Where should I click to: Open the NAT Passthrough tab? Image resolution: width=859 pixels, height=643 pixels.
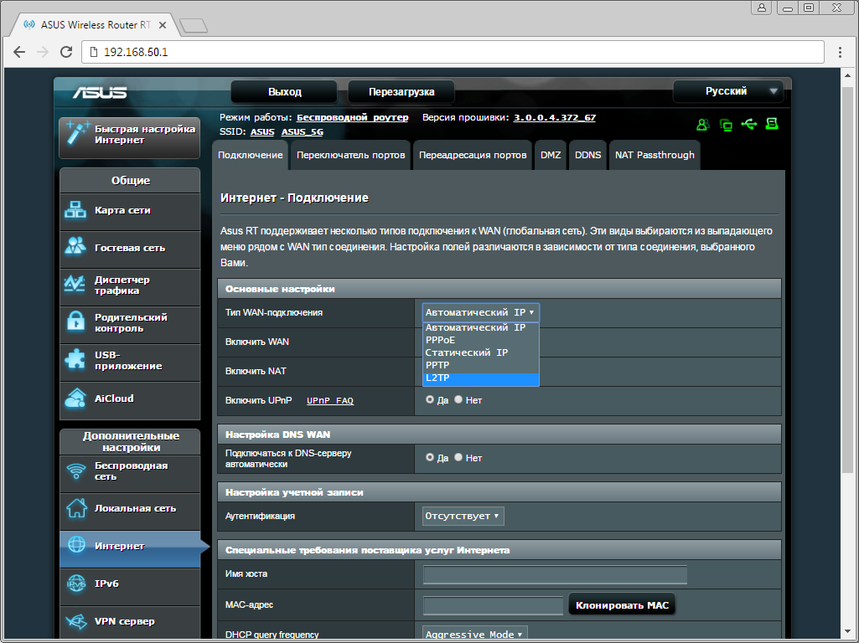coord(655,155)
